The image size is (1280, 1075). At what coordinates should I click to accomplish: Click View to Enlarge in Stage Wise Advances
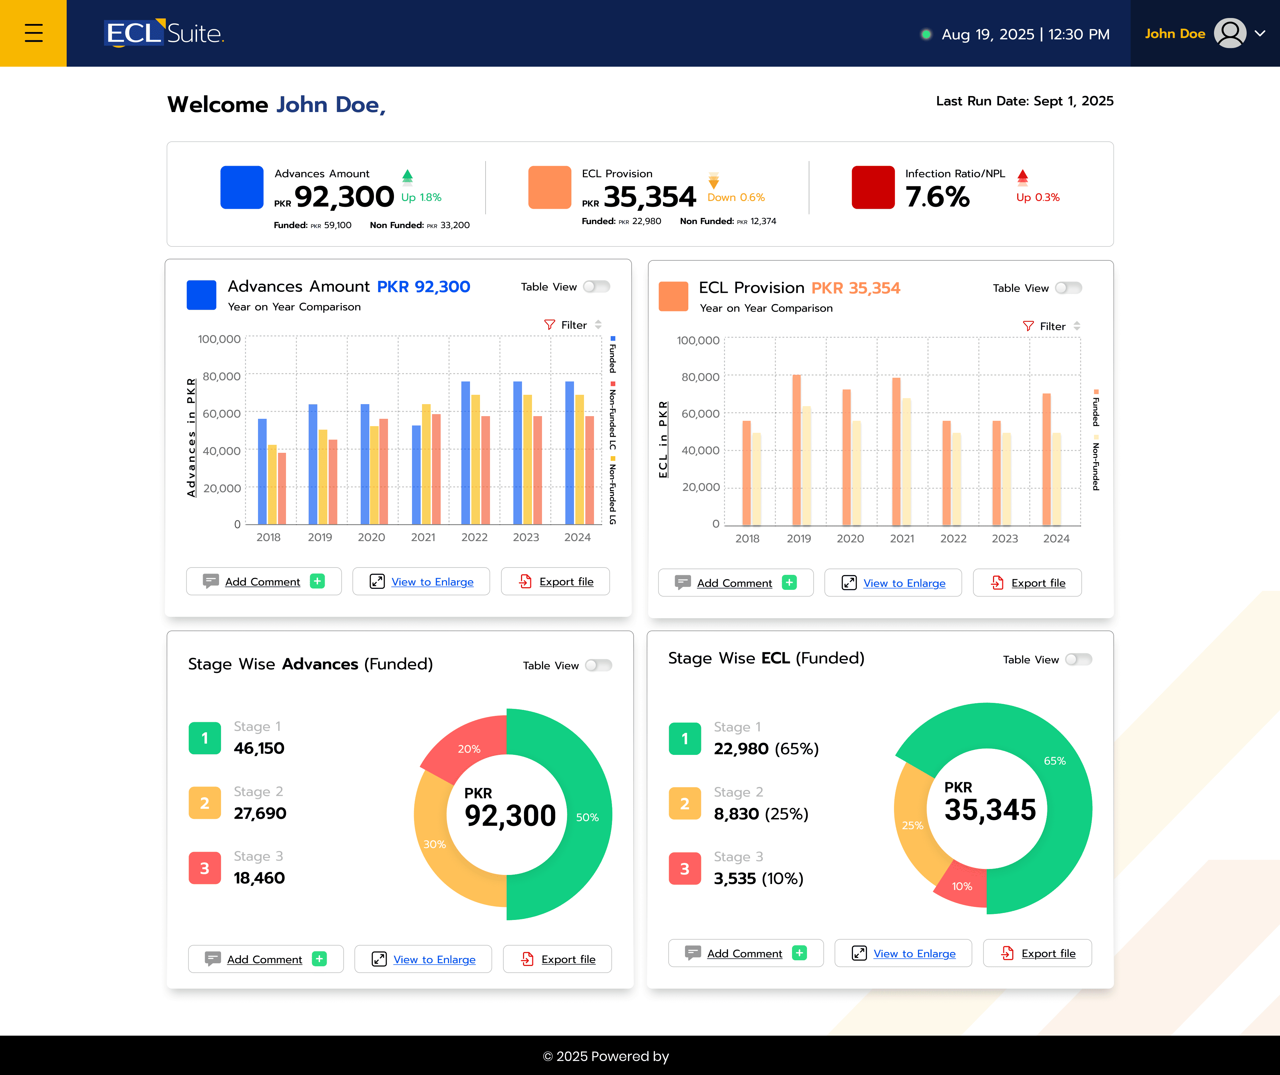(434, 959)
